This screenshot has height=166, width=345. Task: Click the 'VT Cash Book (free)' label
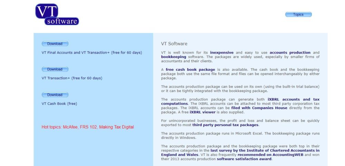point(59,103)
